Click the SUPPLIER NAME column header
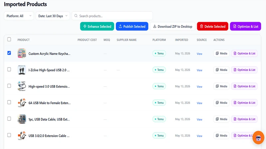 [127, 40]
